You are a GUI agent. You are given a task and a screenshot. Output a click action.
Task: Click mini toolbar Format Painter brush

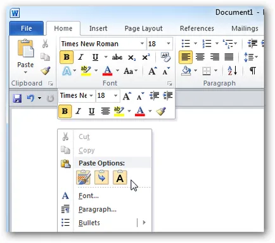click(161, 111)
